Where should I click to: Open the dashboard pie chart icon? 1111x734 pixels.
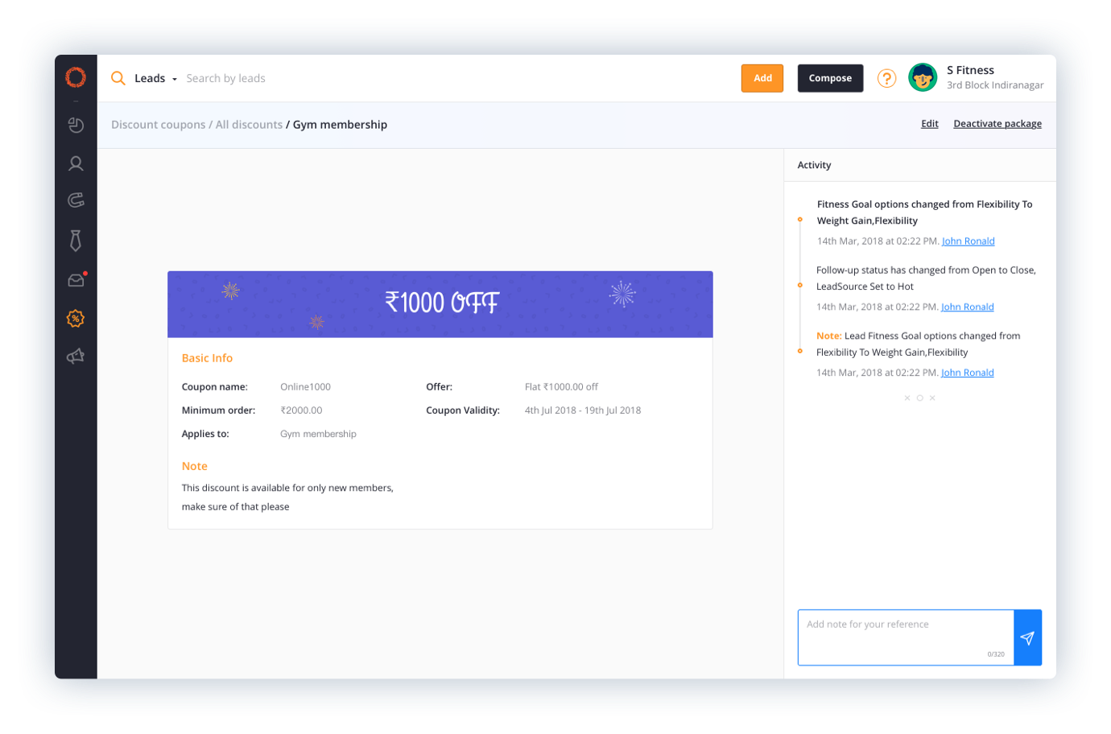[x=76, y=125]
